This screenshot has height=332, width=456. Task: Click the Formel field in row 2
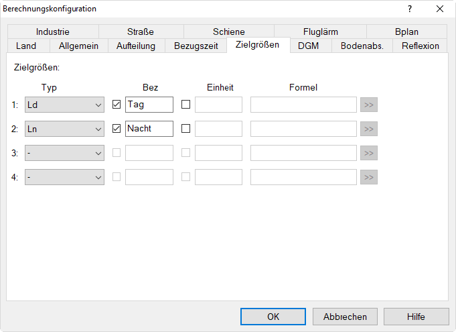(x=303, y=129)
